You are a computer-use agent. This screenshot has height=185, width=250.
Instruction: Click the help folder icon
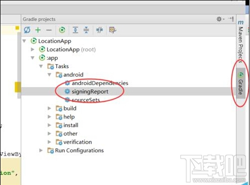click(59, 117)
